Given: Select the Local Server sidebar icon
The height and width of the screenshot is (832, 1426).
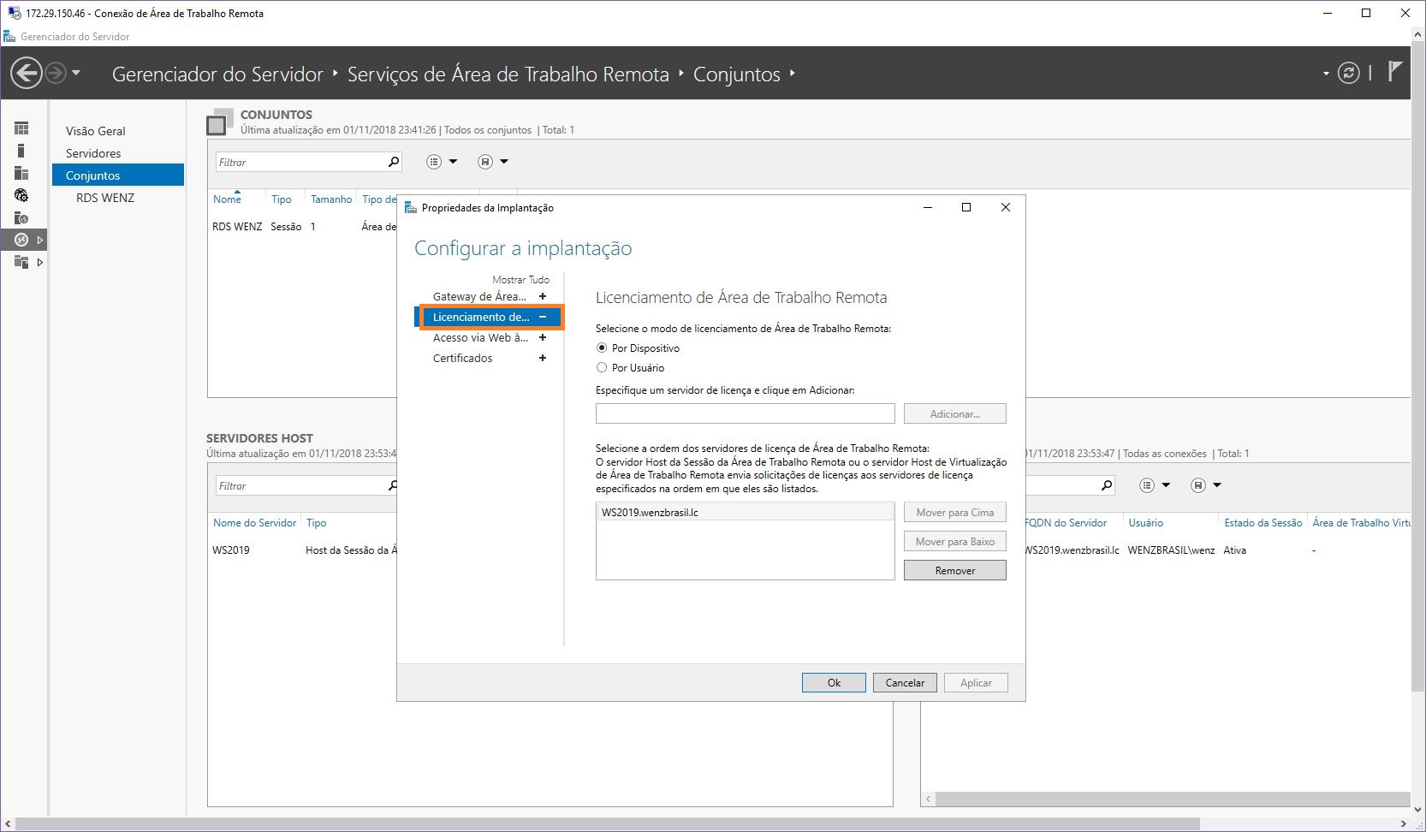Looking at the screenshot, I should tap(21, 151).
